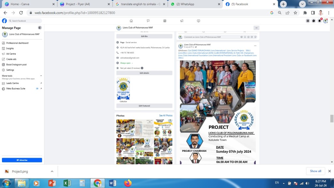The width and height of the screenshot is (334, 188).
Task: Click the sdivisekara@gmail.com email text
Action: pos(130,58)
